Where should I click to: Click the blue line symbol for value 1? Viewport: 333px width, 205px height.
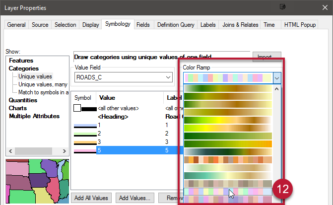click(85, 126)
